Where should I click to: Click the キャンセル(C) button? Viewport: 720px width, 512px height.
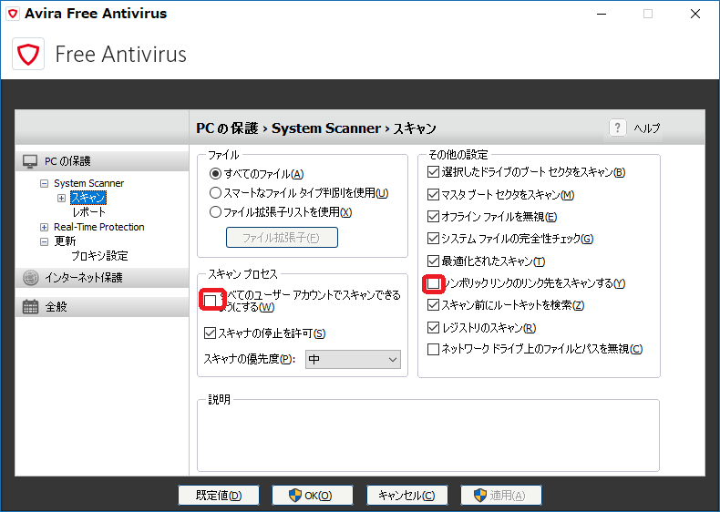(406, 496)
